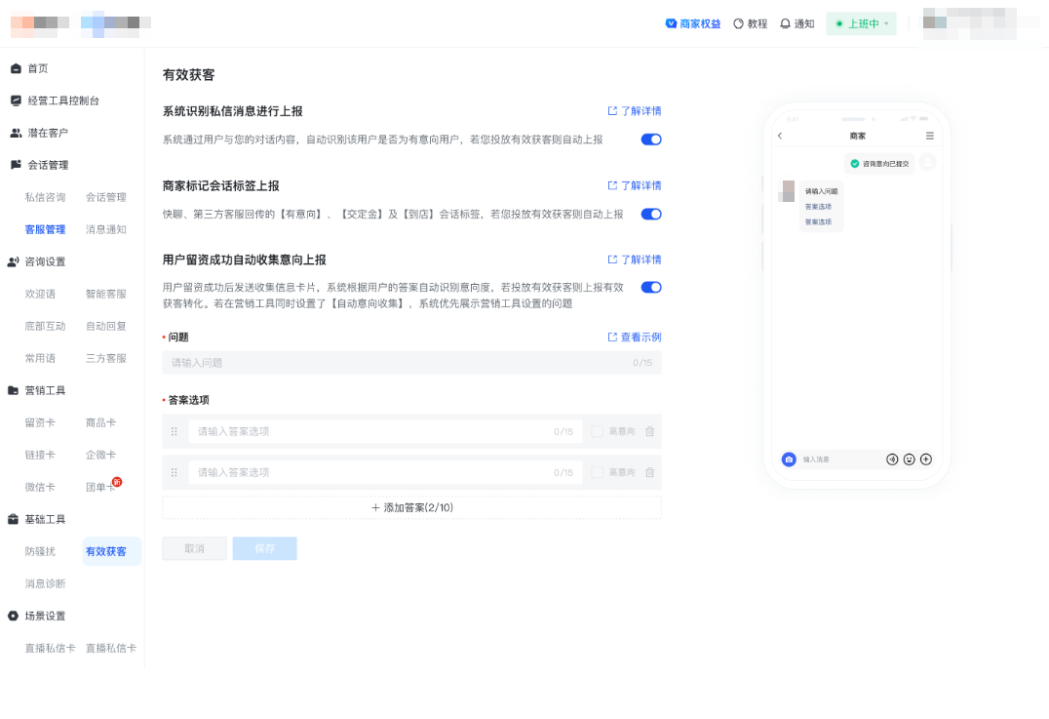Click the 请输入问题 input field

point(409,362)
